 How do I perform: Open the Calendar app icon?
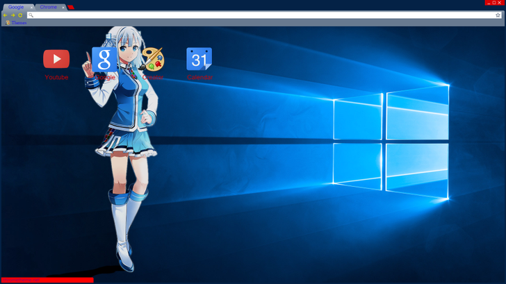click(x=199, y=59)
